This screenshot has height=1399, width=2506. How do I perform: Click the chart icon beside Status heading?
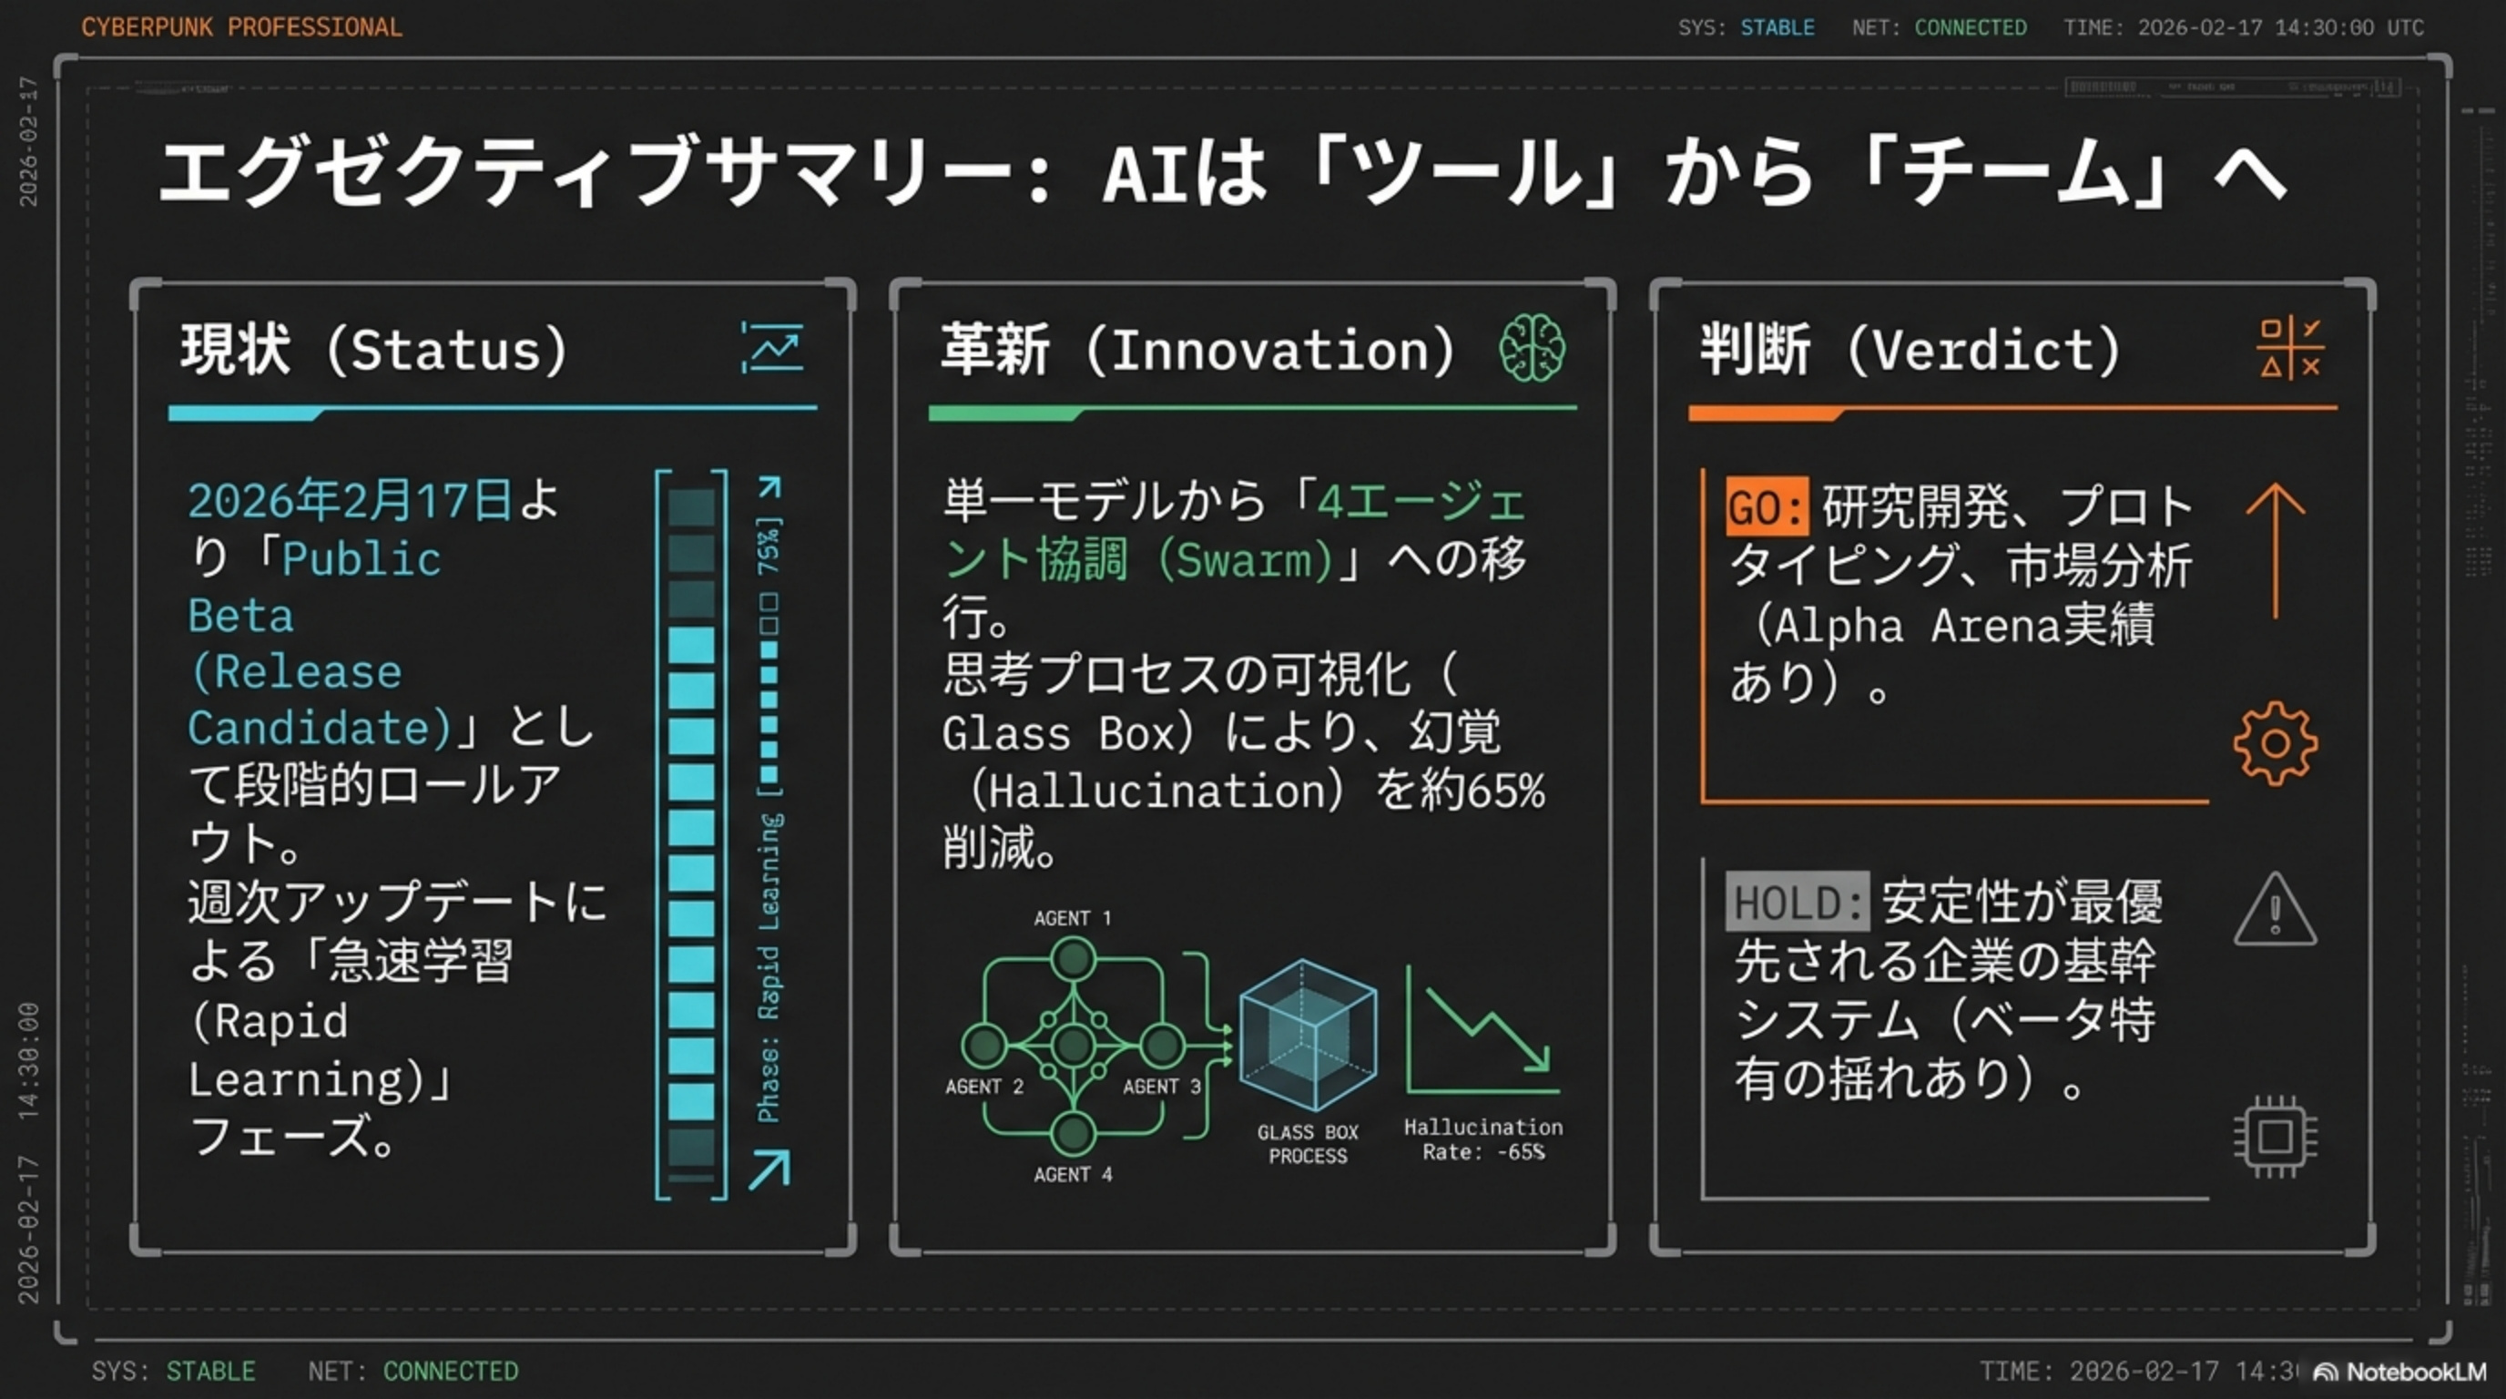(772, 348)
